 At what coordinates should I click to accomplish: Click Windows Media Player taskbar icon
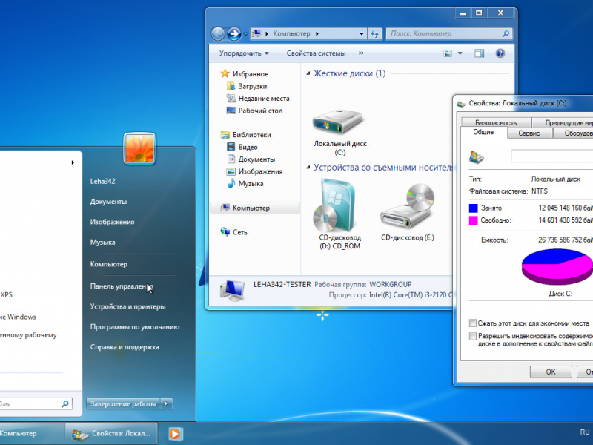click(175, 434)
